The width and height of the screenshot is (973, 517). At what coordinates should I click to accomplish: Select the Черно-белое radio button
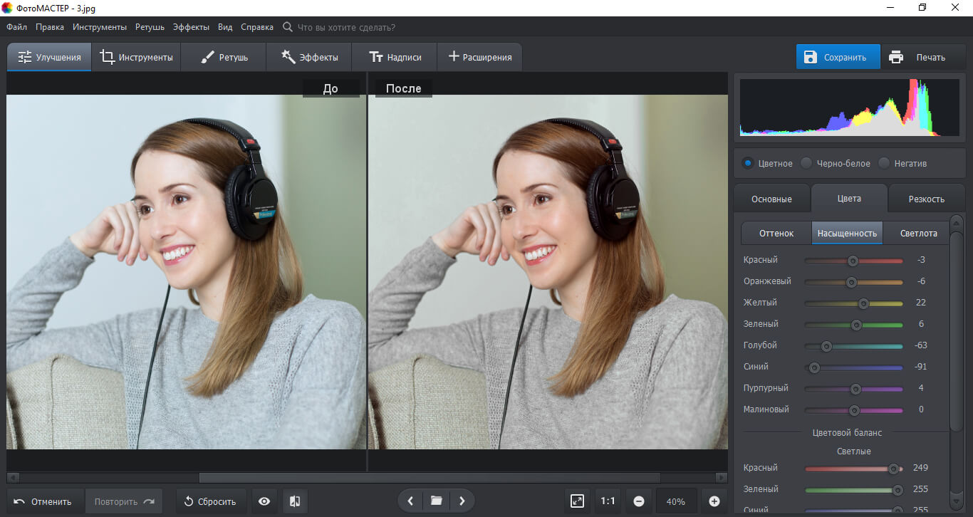click(806, 163)
